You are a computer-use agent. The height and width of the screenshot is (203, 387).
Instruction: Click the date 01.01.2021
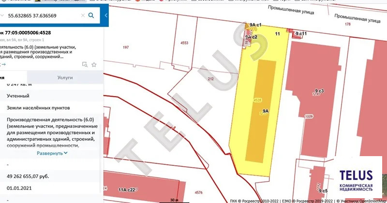[19, 188]
